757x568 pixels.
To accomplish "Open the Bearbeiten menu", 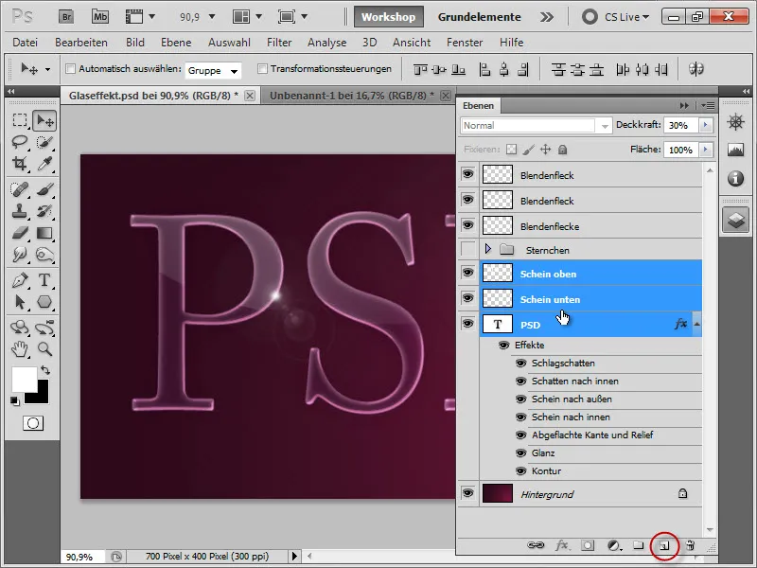I will [81, 43].
